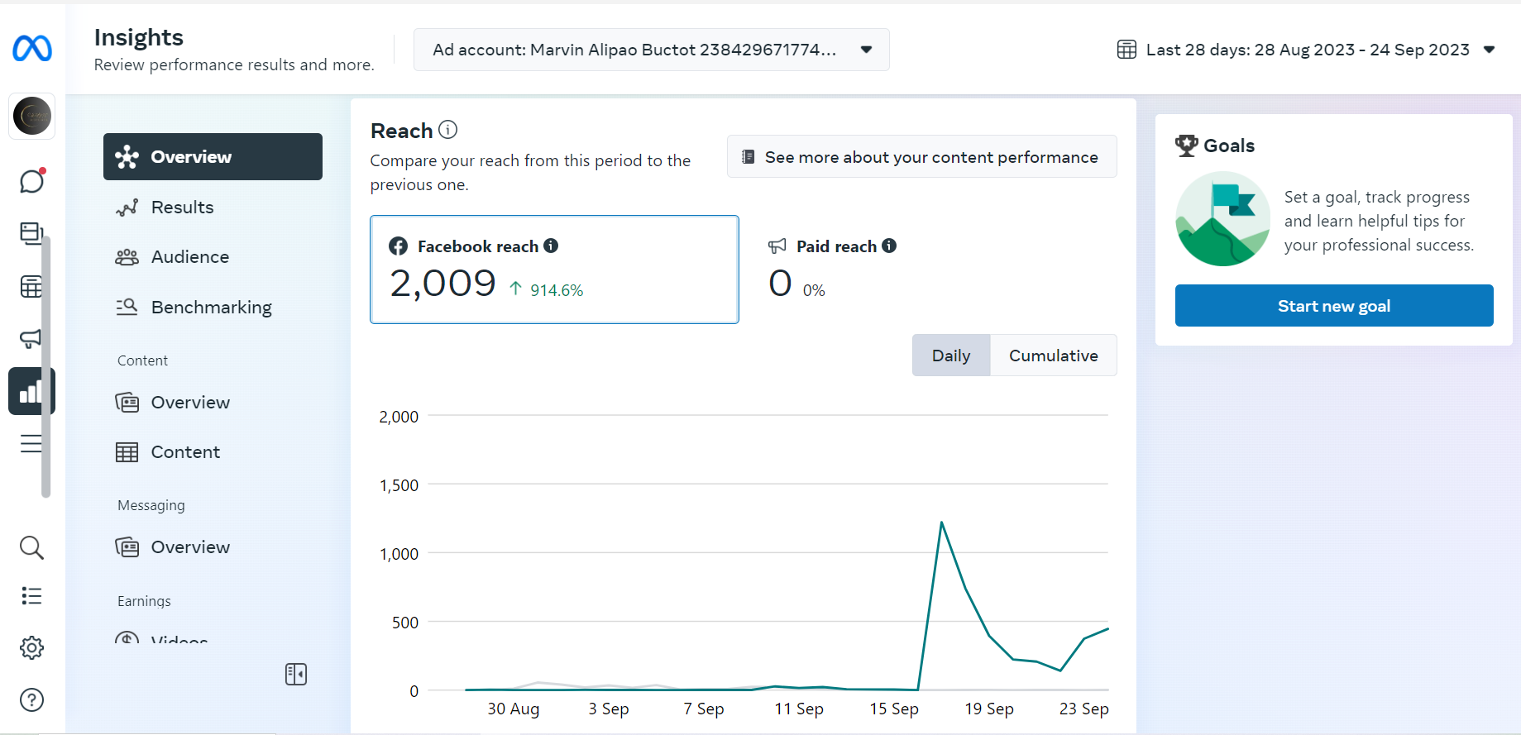Click the Start new goal button
1521x735 pixels.
[x=1334, y=306]
